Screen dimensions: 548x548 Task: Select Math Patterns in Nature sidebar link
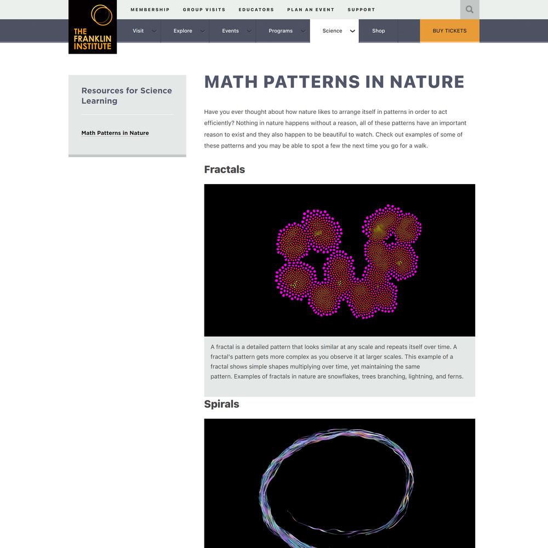[x=115, y=133]
